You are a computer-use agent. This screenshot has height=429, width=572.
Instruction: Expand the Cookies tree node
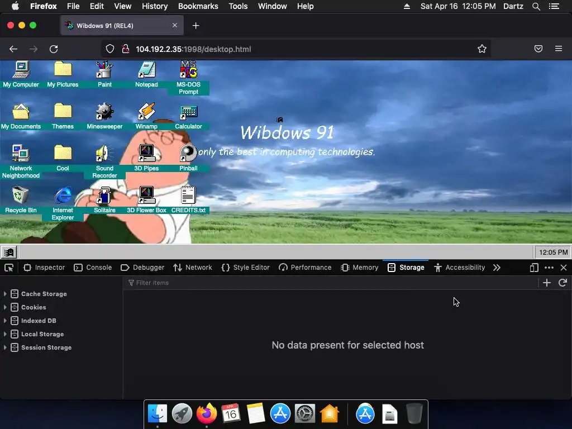pos(5,307)
